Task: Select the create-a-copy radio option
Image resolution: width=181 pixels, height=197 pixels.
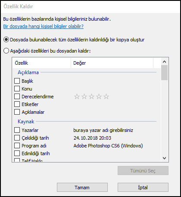Action: pos(6,40)
